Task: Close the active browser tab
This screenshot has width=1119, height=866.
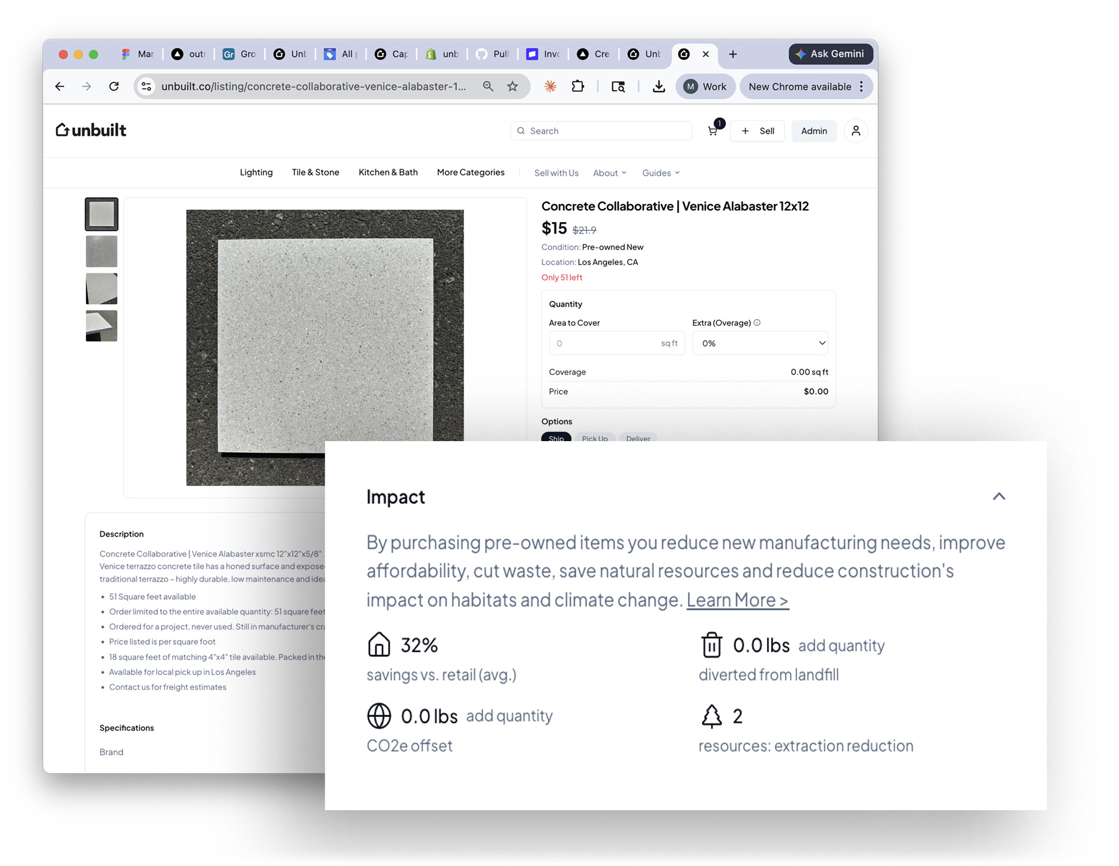Action: coord(705,54)
